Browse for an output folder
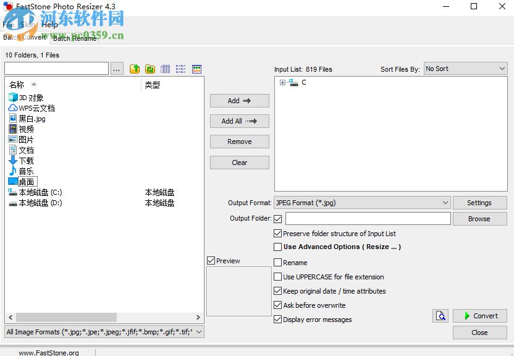This screenshot has height=356, width=514. pyautogui.click(x=480, y=219)
